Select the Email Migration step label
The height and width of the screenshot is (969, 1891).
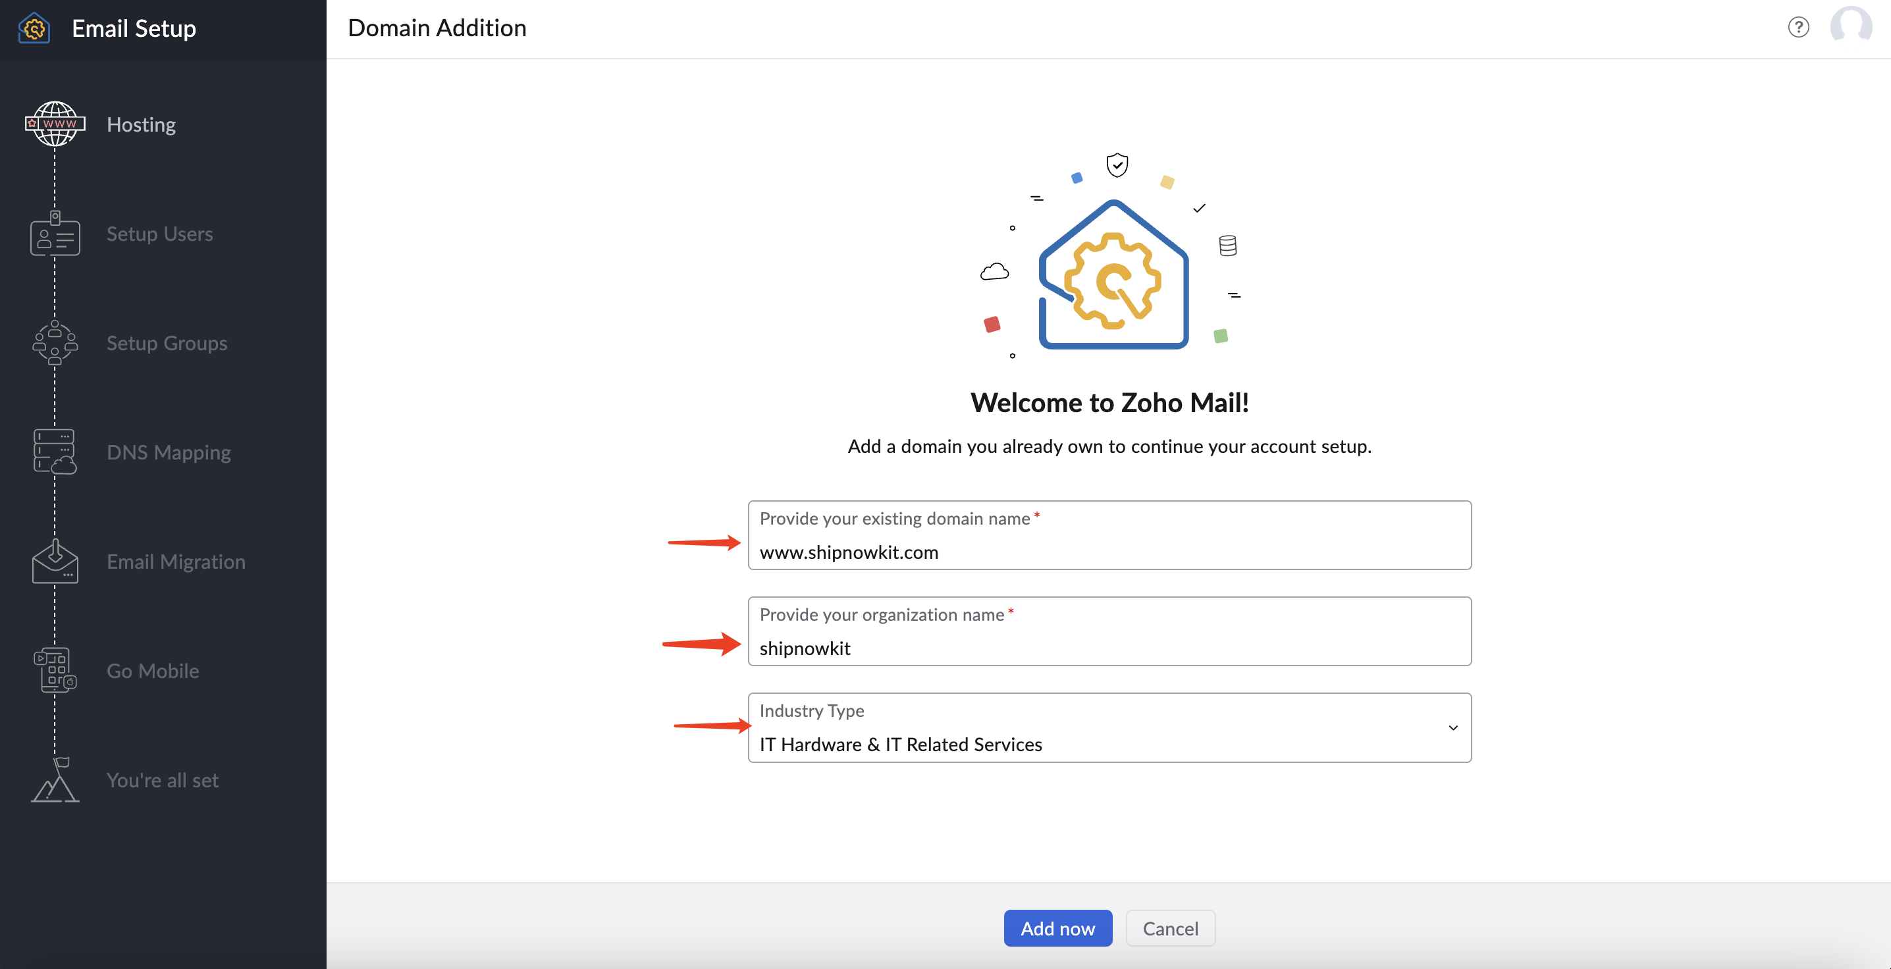click(175, 562)
